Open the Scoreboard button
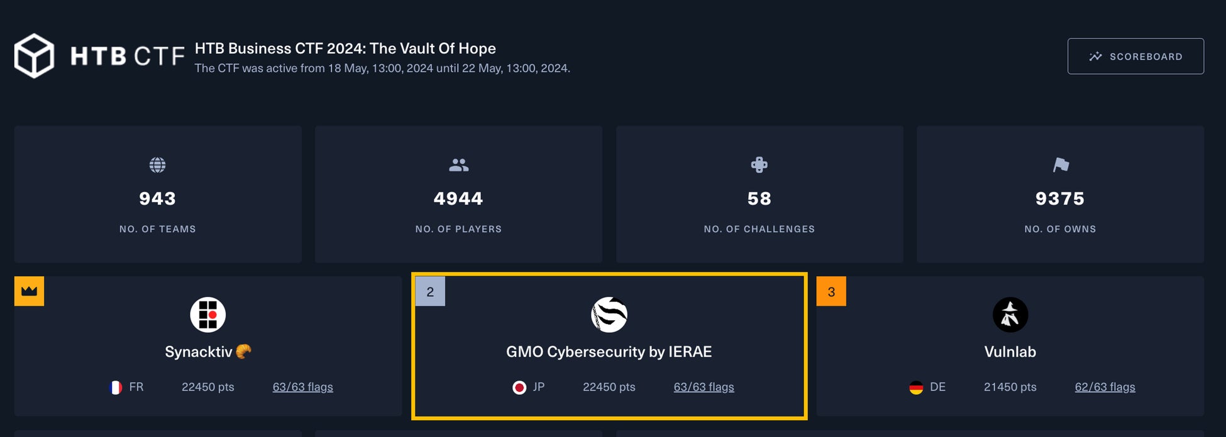Viewport: 1226px width, 437px height. [1135, 57]
